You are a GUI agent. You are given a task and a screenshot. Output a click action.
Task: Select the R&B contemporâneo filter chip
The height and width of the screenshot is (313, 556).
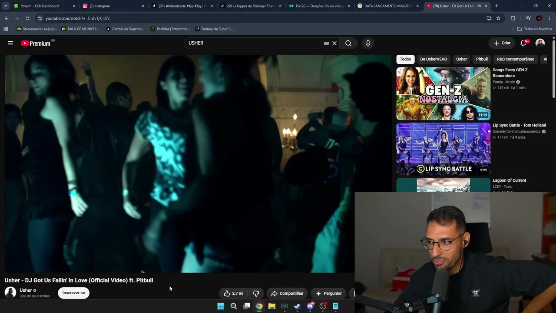point(516,59)
